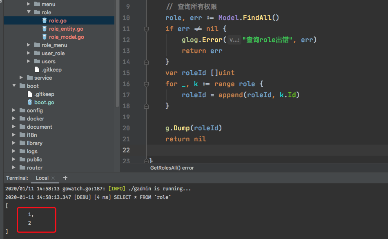Click the role folder icon

click(x=37, y=12)
